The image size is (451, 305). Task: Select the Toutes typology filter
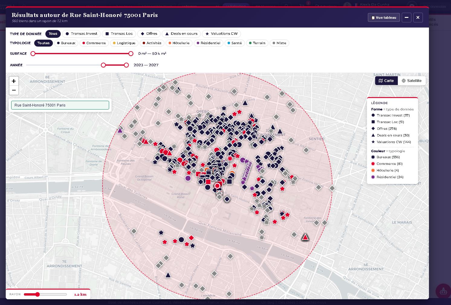pyautogui.click(x=44, y=43)
